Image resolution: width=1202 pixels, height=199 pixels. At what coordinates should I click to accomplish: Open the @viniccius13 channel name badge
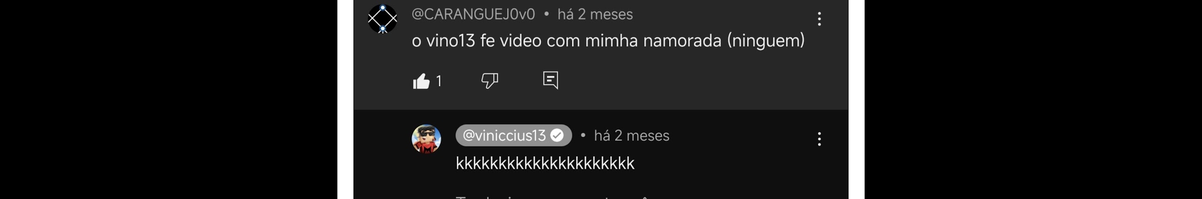point(514,136)
